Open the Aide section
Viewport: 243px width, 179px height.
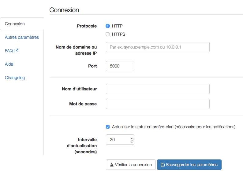pos(9,64)
